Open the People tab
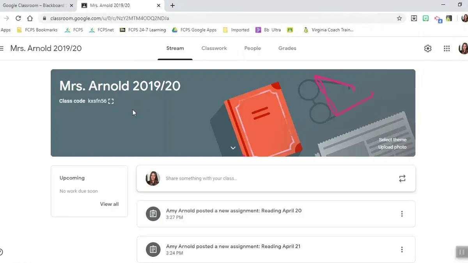 click(253, 48)
